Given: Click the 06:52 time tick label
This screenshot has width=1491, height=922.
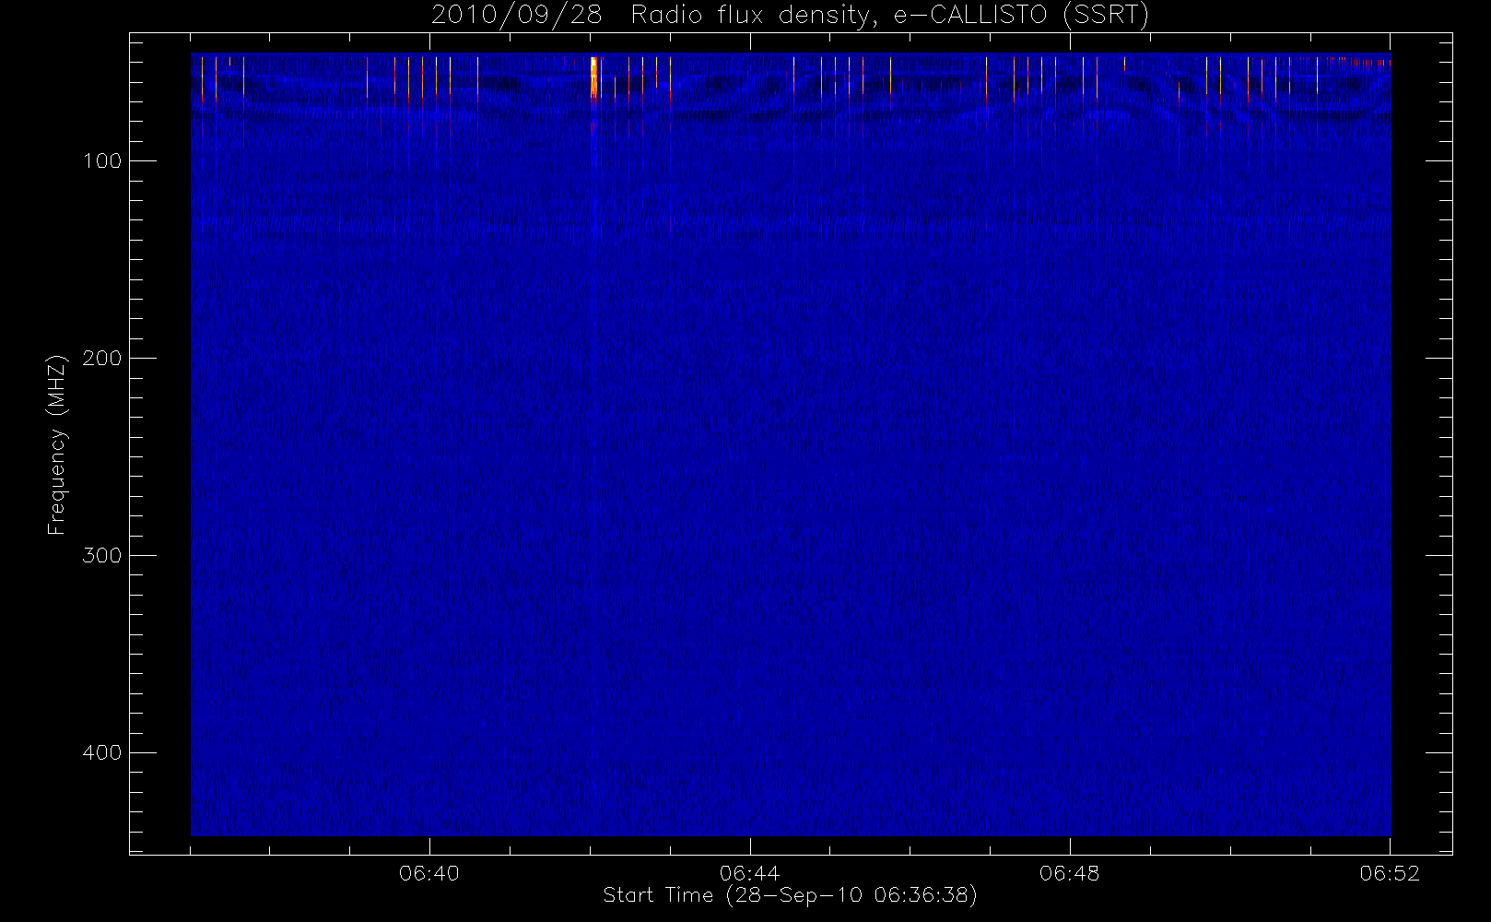Looking at the screenshot, I should point(1390,873).
